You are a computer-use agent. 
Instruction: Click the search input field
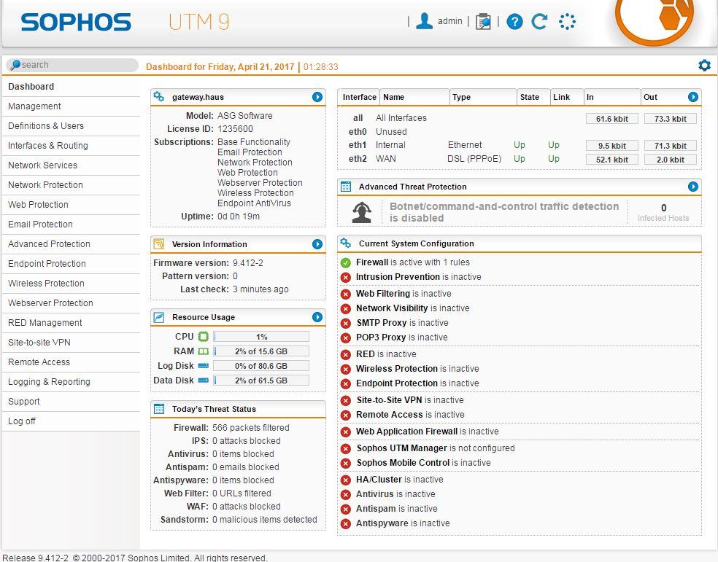[x=72, y=65]
